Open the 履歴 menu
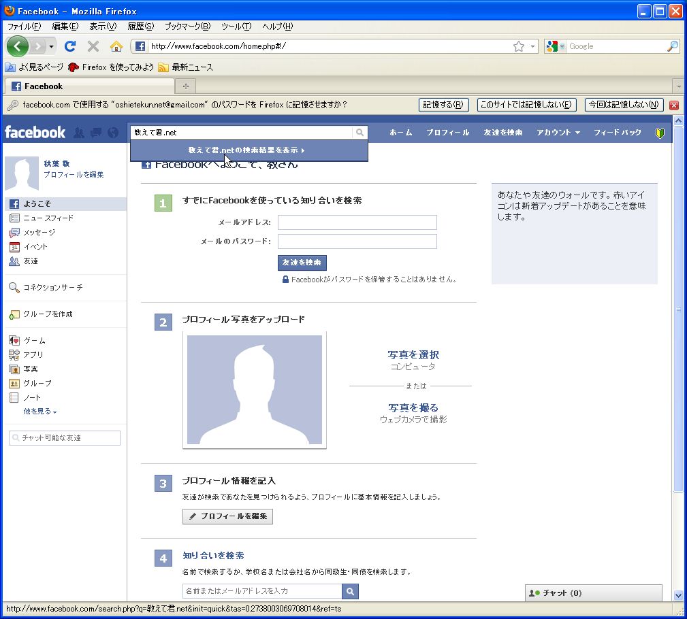687x619 pixels. pos(141,27)
